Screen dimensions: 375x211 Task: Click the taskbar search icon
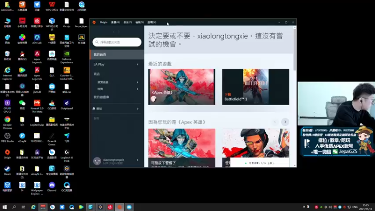point(14,207)
